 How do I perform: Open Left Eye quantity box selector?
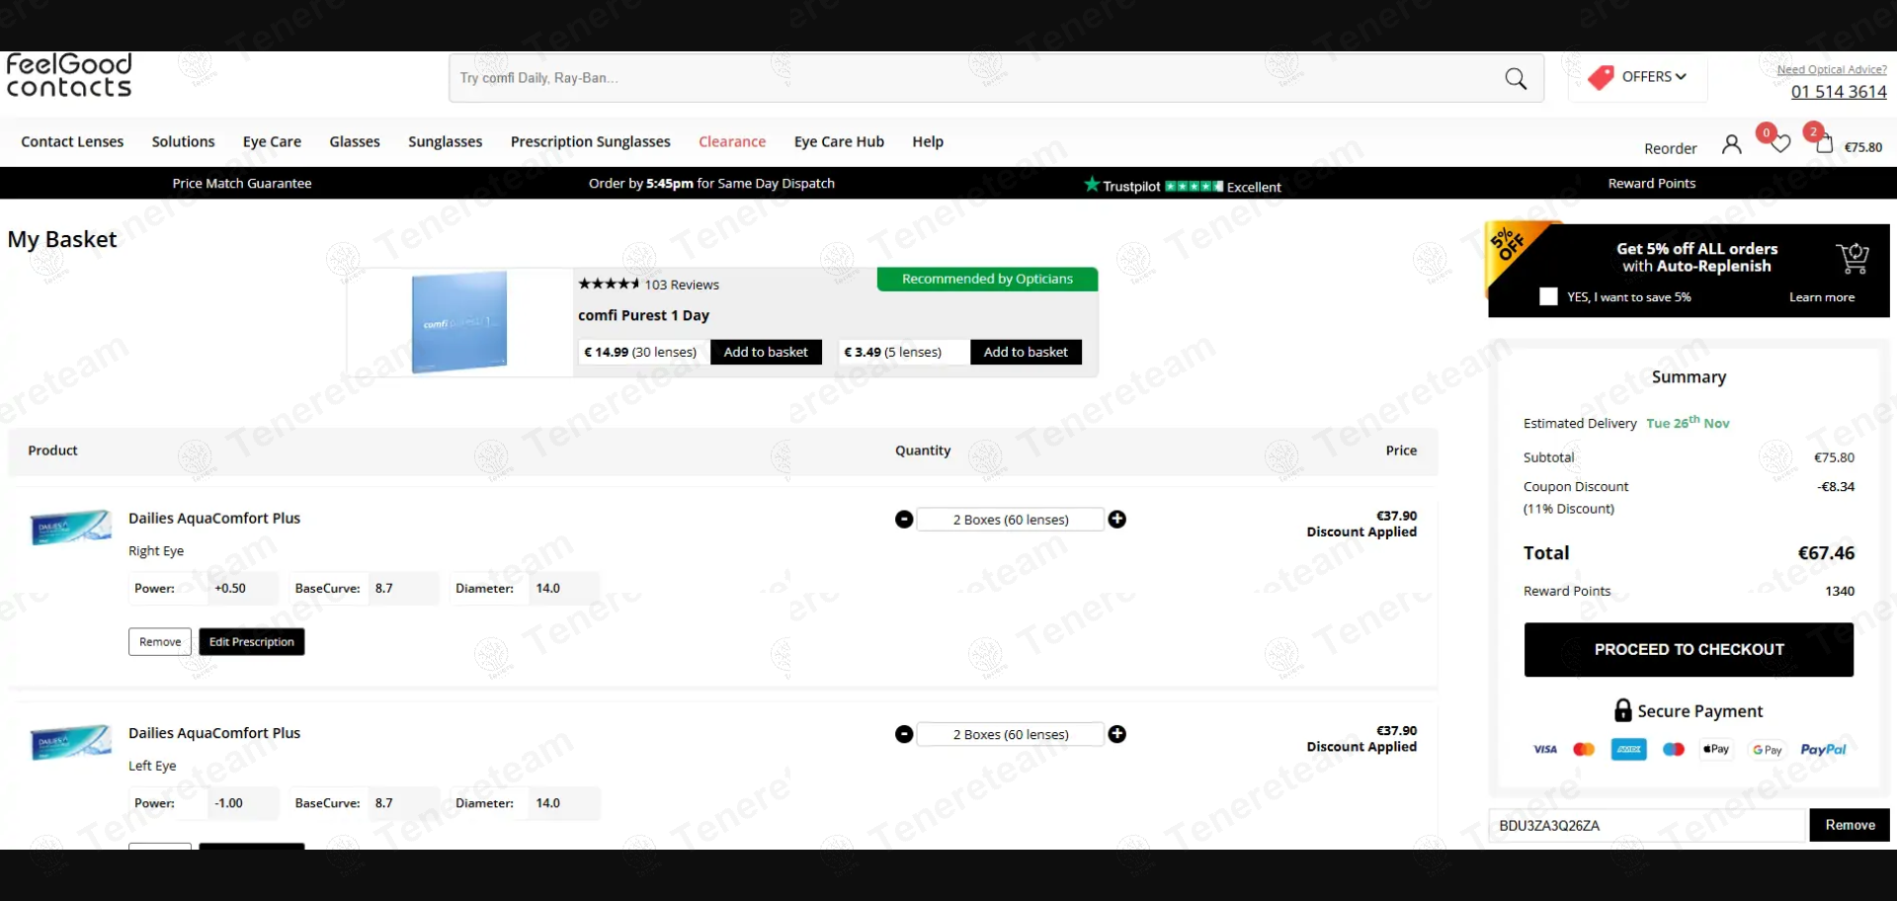click(x=1010, y=734)
